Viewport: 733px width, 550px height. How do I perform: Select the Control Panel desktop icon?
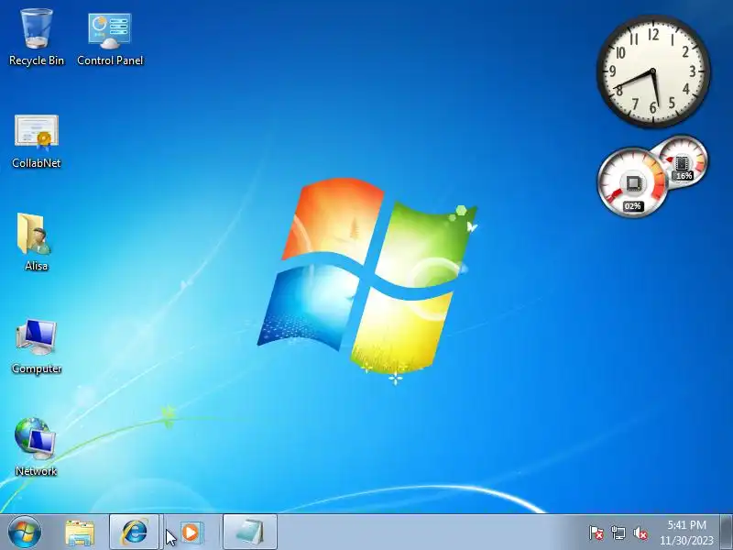pos(110,39)
